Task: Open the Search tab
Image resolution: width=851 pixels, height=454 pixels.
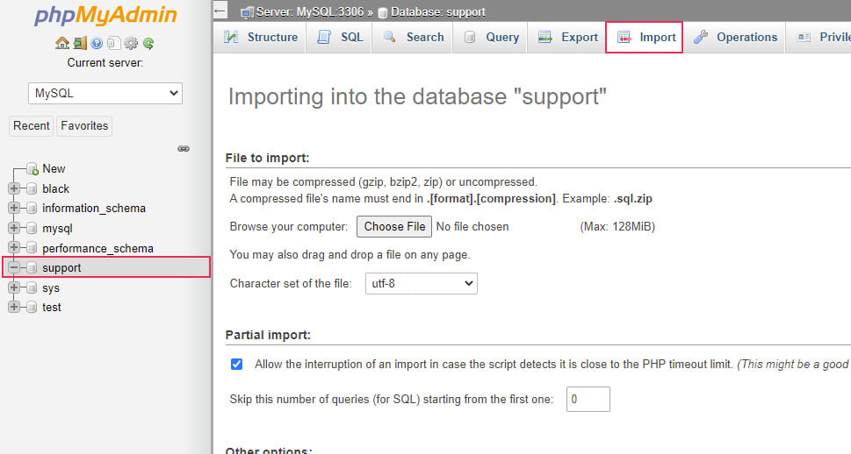Action: (x=413, y=38)
